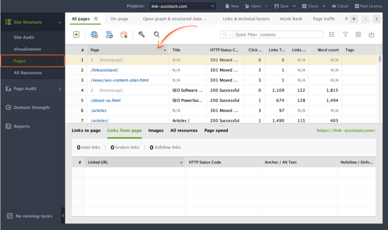Click the orange Schedule task calendar icon
This screenshot has width=388, height=230.
[124, 34]
